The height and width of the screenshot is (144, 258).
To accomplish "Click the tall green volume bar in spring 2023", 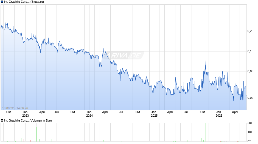I will pyautogui.click(x=36, y=134).
